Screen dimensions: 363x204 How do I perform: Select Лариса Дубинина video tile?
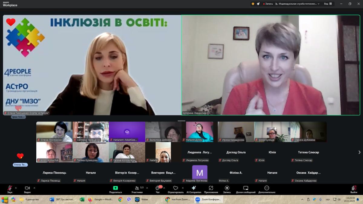pyautogui.click(x=309, y=132)
